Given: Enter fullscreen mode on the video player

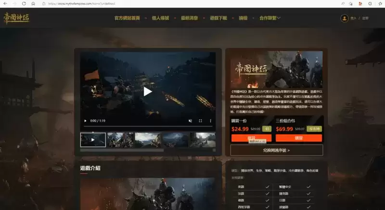Looking at the screenshot, I should click(200, 121).
